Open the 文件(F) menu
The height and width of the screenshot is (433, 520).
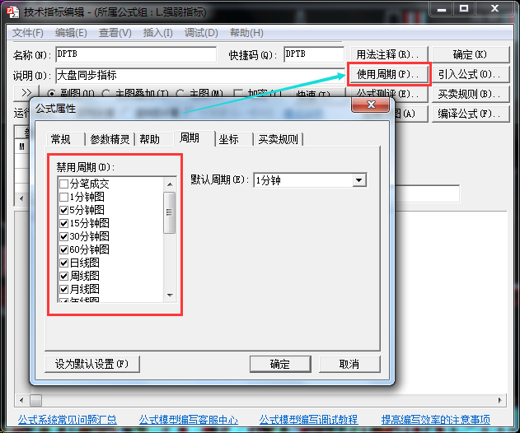pyautogui.click(x=28, y=33)
